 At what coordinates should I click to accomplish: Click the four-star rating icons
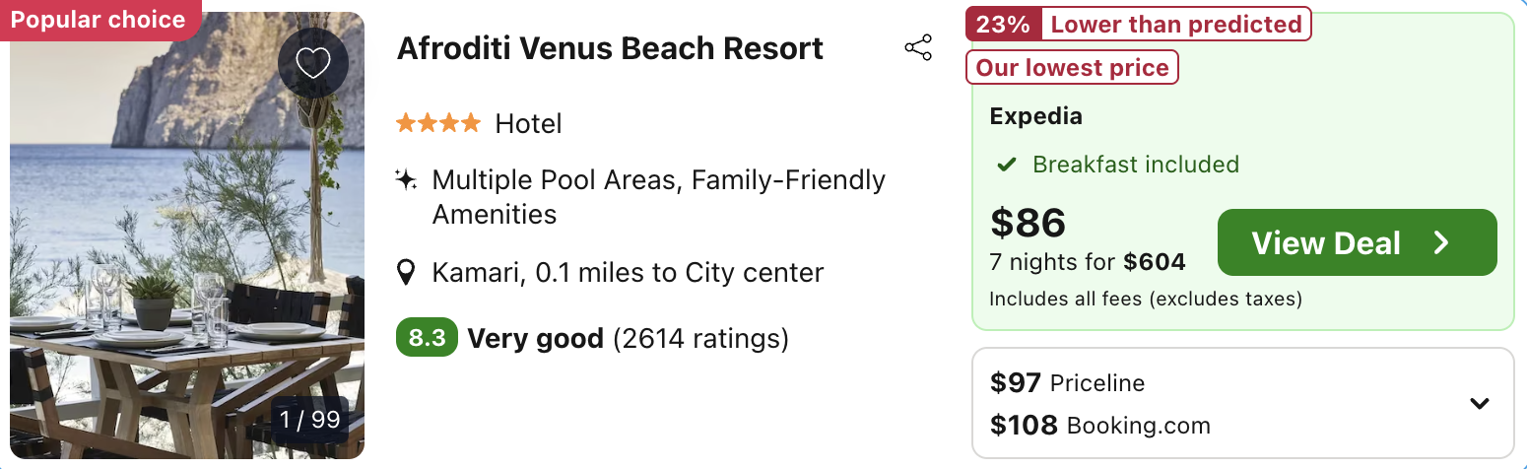pos(438,123)
